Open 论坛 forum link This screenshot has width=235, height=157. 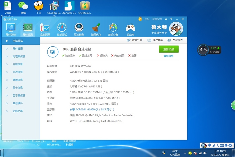pos(147,19)
